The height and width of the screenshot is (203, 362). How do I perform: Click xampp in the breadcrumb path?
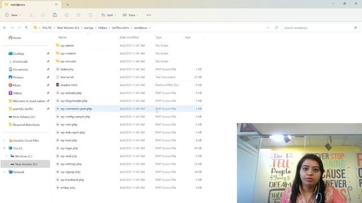click(x=89, y=28)
